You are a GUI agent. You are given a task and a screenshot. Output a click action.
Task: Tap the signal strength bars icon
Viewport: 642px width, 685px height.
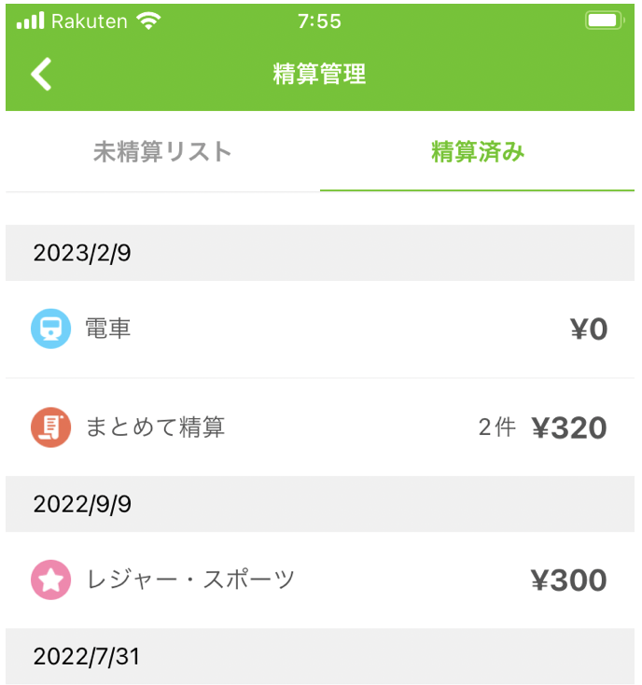[30, 21]
